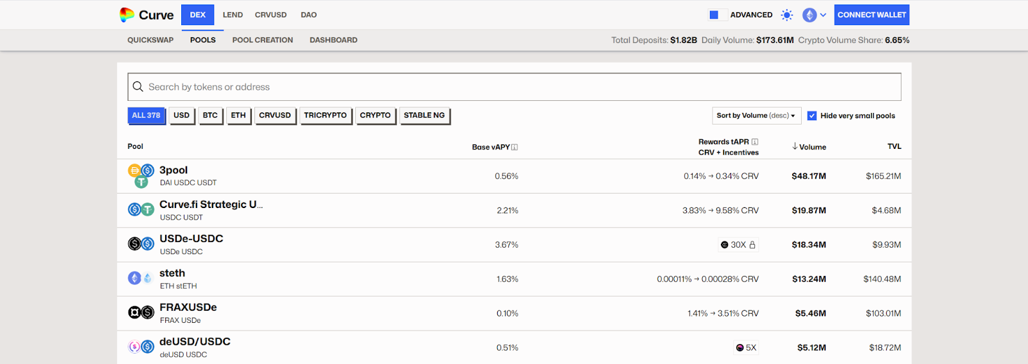Open the LEND tab
The height and width of the screenshot is (364, 1028).
click(233, 15)
